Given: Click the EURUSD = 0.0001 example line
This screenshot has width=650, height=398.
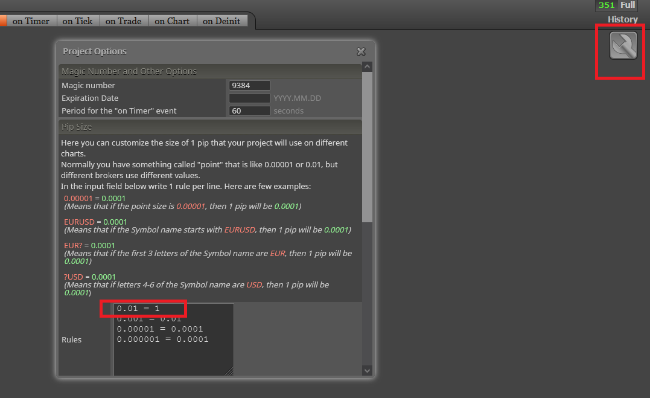Looking at the screenshot, I should pos(95,222).
